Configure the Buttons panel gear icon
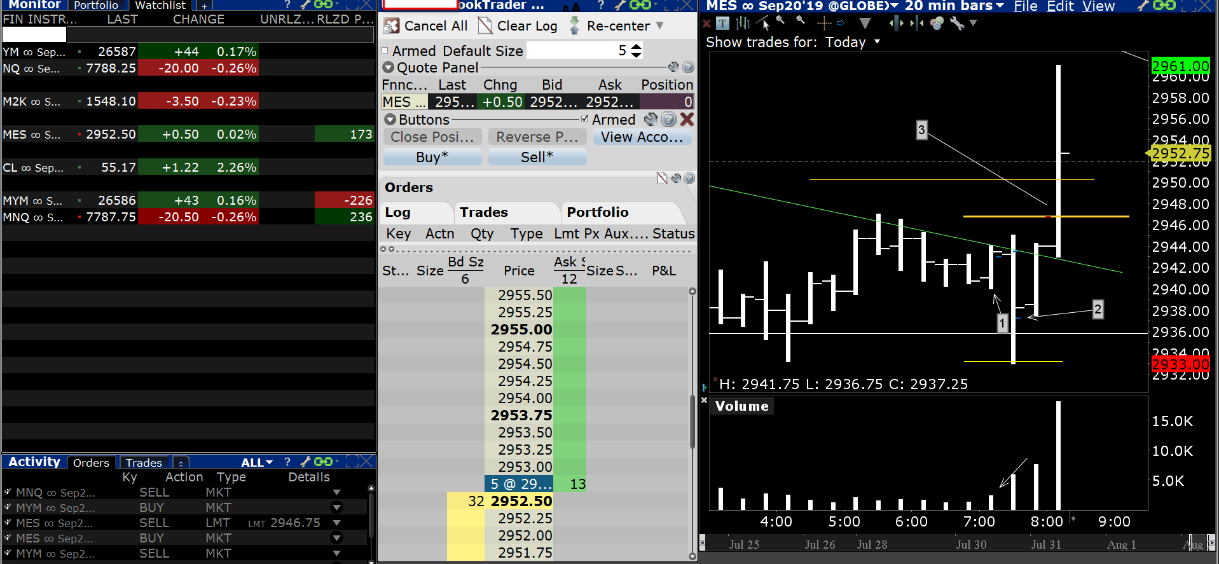Viewport: 1219px width, 564px height. [651, 119]
